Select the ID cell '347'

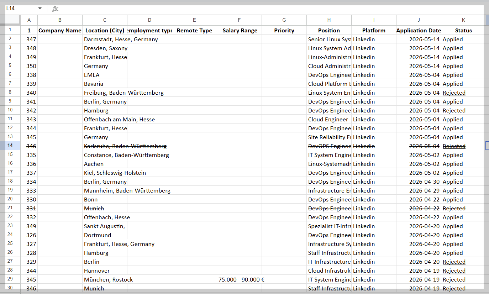[29, 39]
